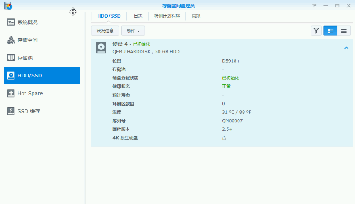Click 硬盘 4 - 已初始化 title
The height and width of the screenshot is (204, 355).
[131, 44]
